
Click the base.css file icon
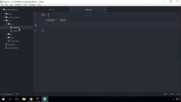11,27
